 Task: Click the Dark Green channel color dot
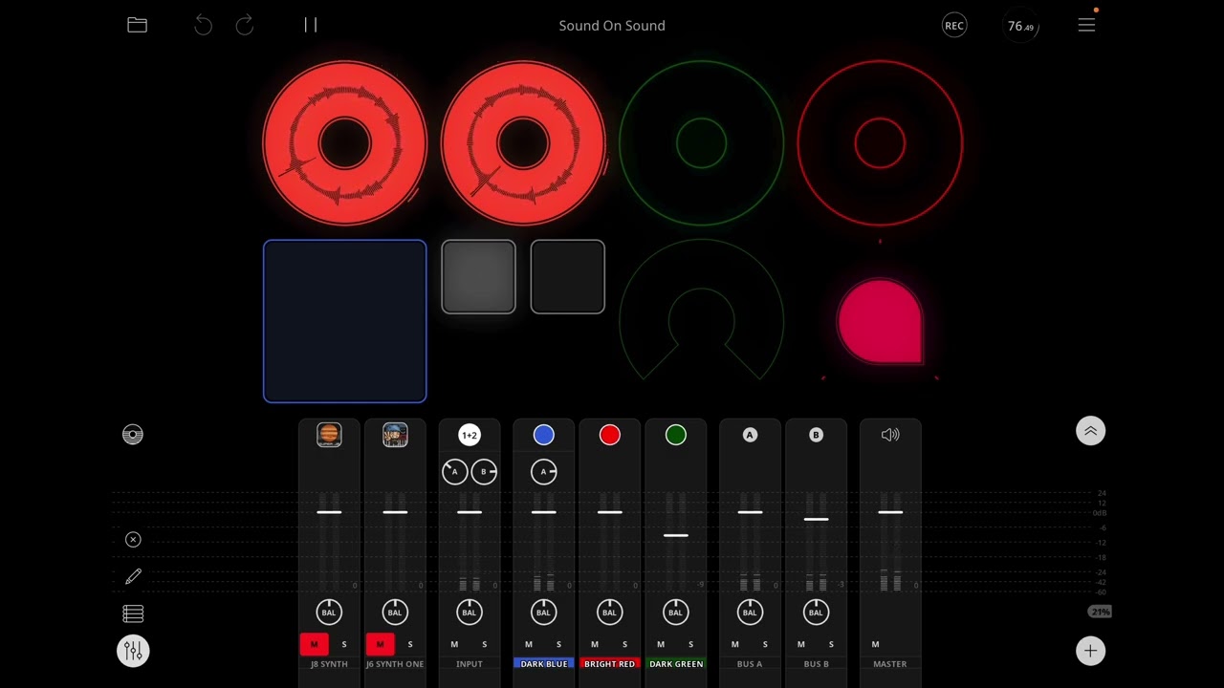(676, 435)
